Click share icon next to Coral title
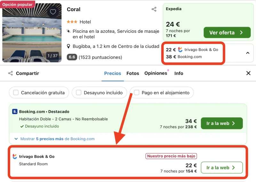This screenshot has width=256, height=182. (154, 9)
